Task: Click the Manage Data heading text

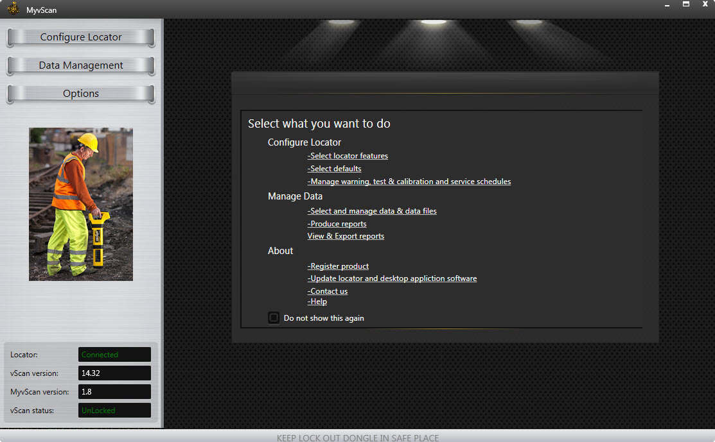Action: pos(295,196)
